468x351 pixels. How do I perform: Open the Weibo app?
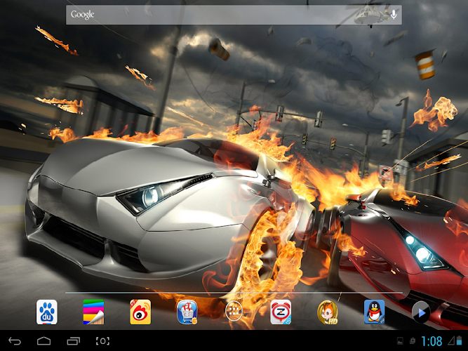[140, 312]
